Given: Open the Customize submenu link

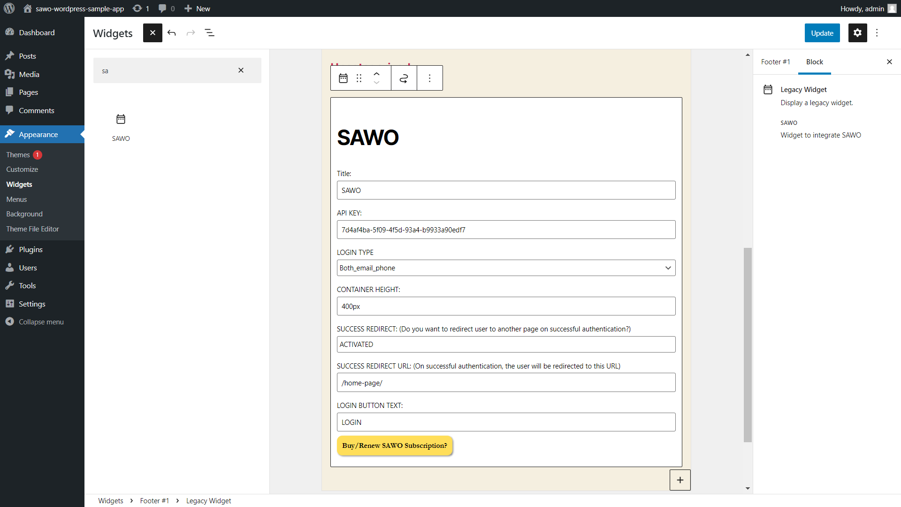Looking at the screenshot, I should click(22, 169).
